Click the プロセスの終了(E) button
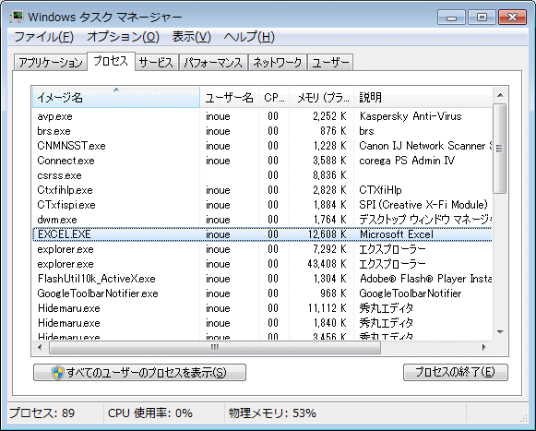536x431 pixels. click(x=456, y=372)
